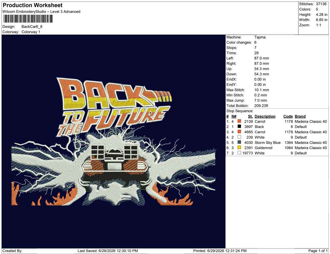The height and width of the screenshot is (254, 330).
Task: Click code '1064' in Goldenrod row
Action: pyautogui.click(x=289, y=148)
